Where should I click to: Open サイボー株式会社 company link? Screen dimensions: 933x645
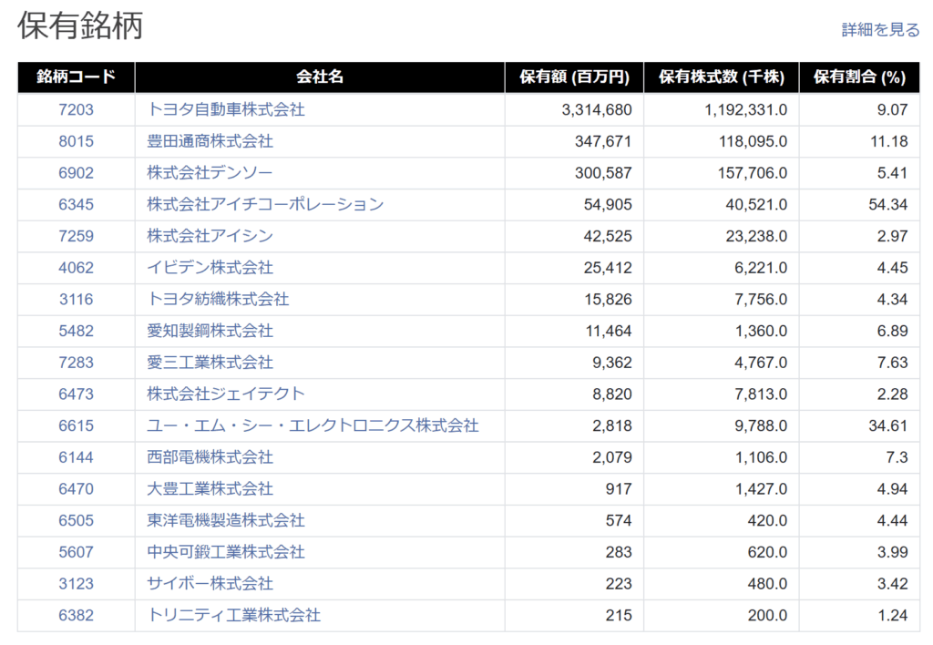210,583
